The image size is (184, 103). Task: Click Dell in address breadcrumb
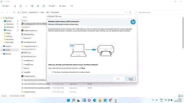[x=47, y=12]
